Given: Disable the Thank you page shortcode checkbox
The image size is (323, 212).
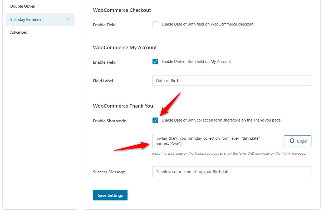Looking at the screenshot, I should pos(155,120).
